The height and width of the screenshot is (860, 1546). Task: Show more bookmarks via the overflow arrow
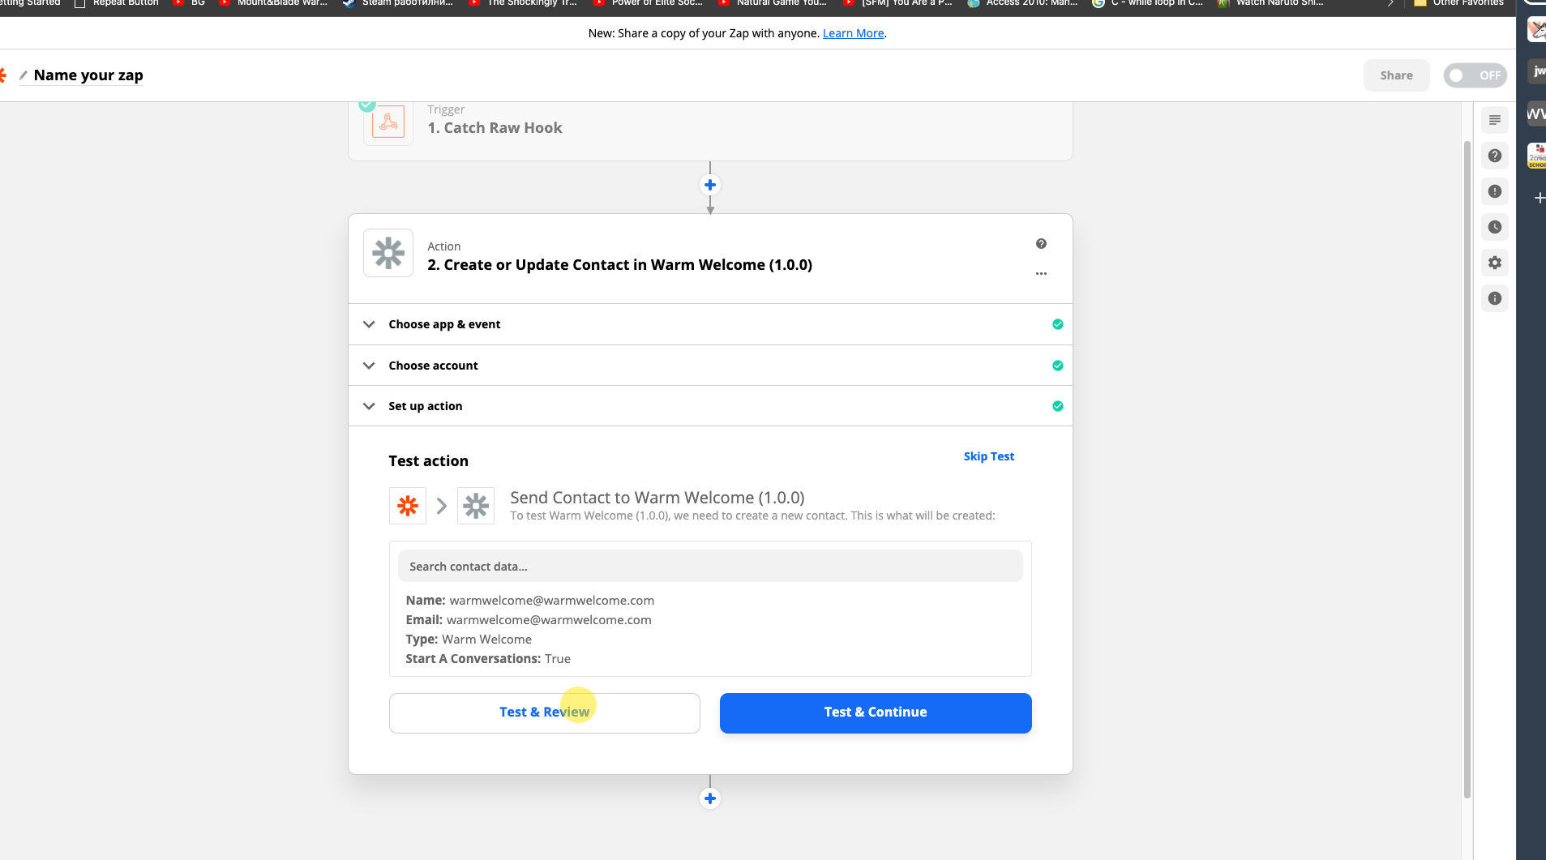[x=1390, y=3]
